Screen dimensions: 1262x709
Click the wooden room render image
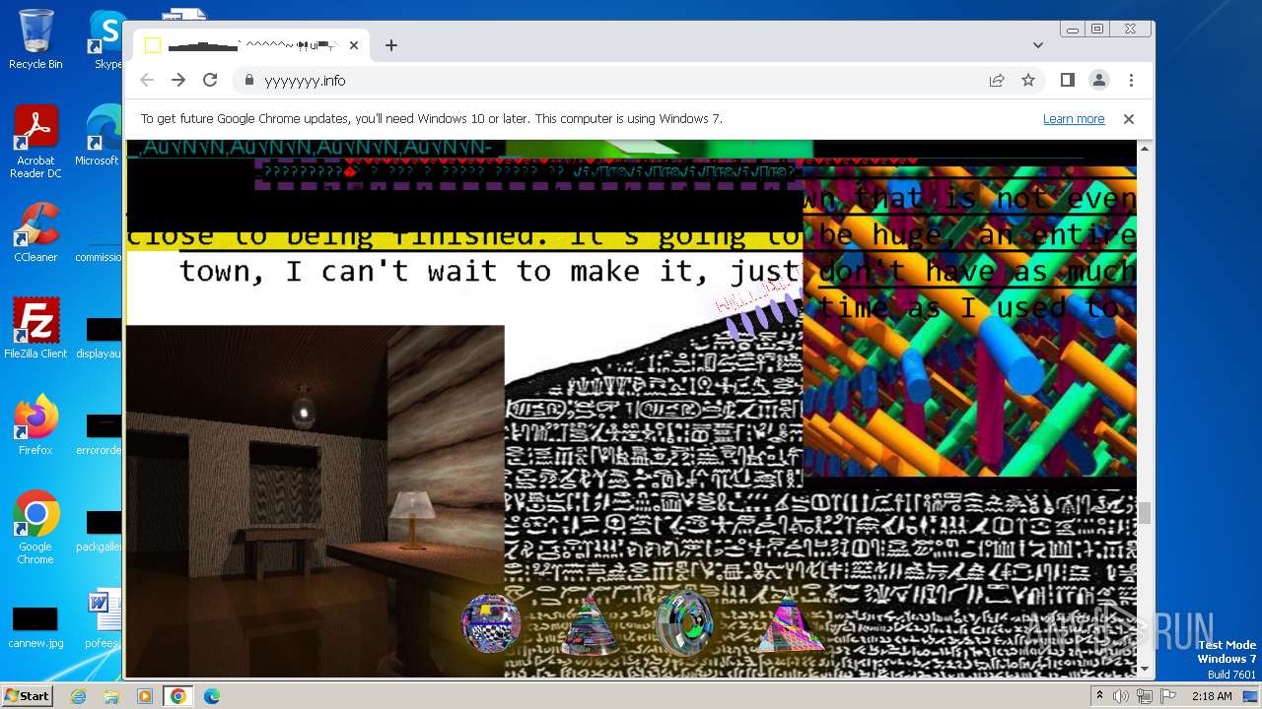pos(315,500)
